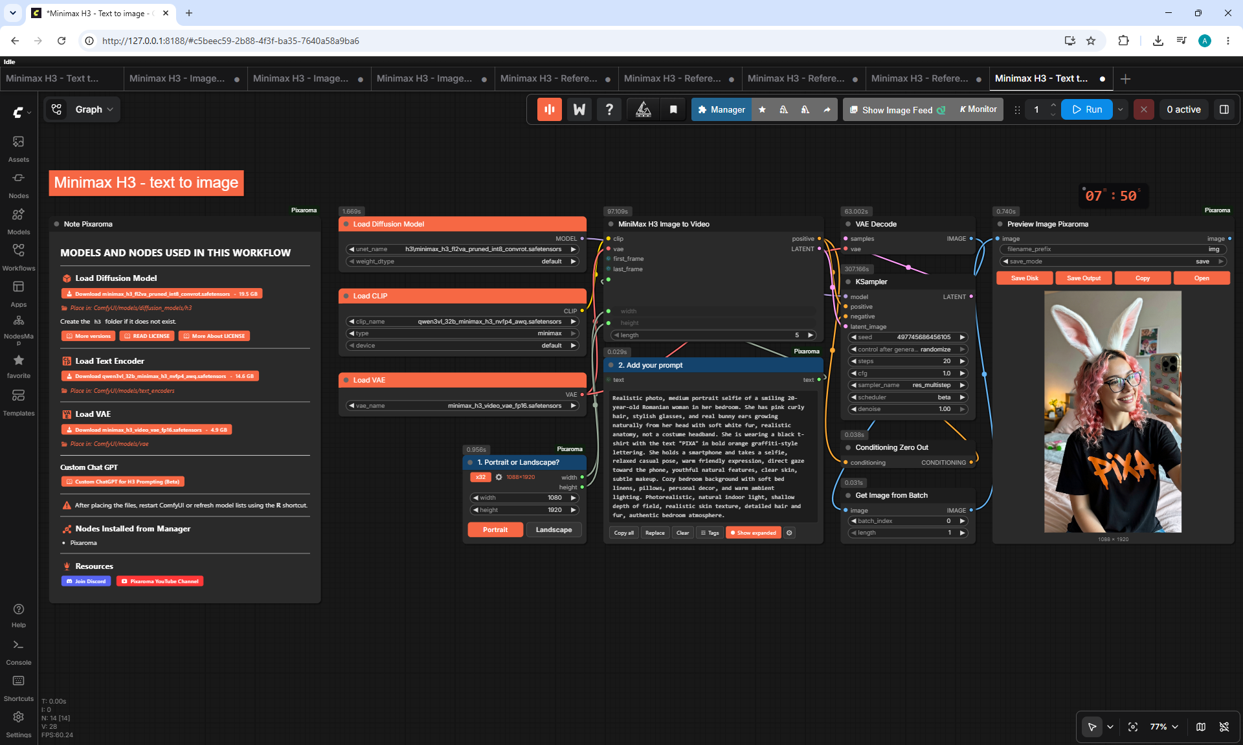Image resolution: width=1243 pixels, height=745 pixels.
Task: Collapse the VAE Decode node via its dot
Action: tap(848, 224)
